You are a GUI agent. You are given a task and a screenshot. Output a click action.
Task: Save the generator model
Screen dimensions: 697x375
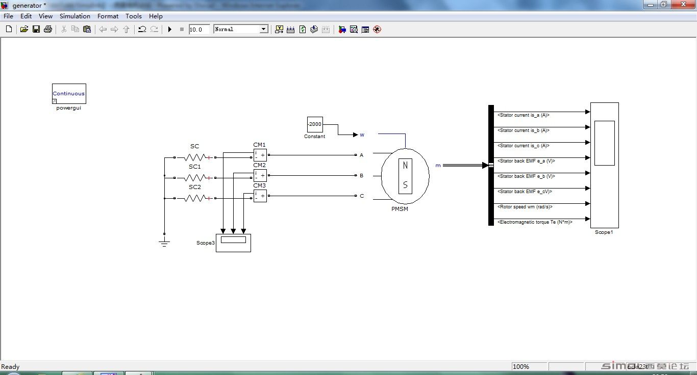36,29
